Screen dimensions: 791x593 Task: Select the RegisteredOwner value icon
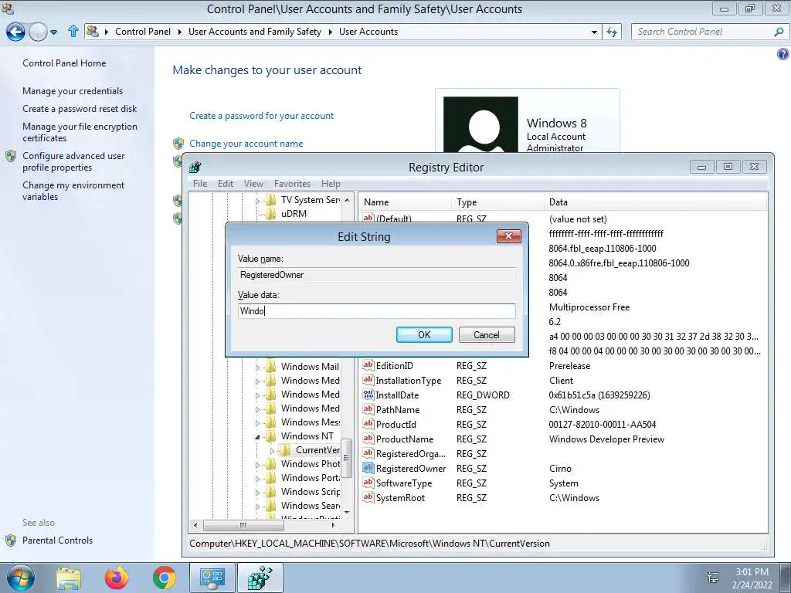[368, 468]
